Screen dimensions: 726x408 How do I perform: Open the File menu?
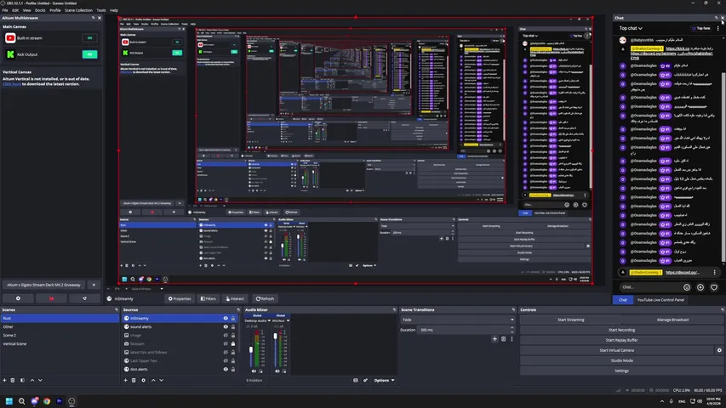(5, 10)
